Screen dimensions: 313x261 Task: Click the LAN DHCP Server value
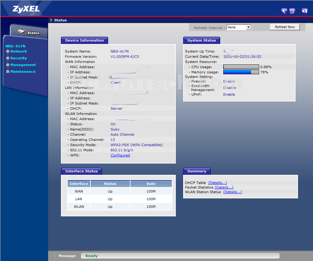(117, 108)
